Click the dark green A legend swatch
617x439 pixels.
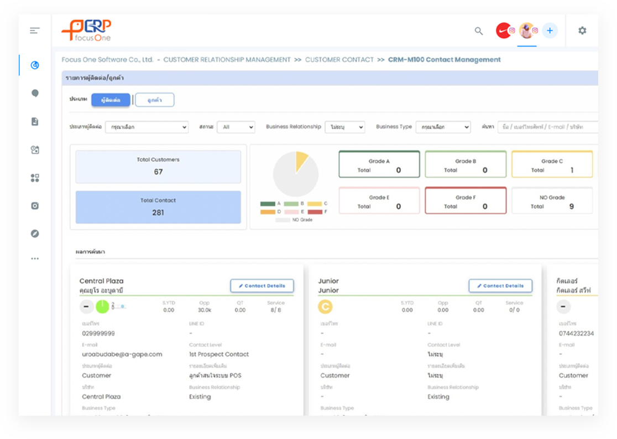pos(268,204)
